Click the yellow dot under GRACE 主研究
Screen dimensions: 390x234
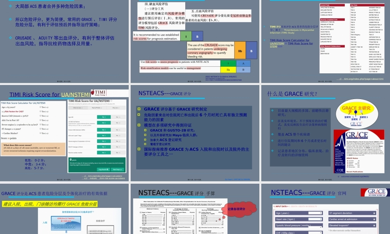[x=350, y=111]
